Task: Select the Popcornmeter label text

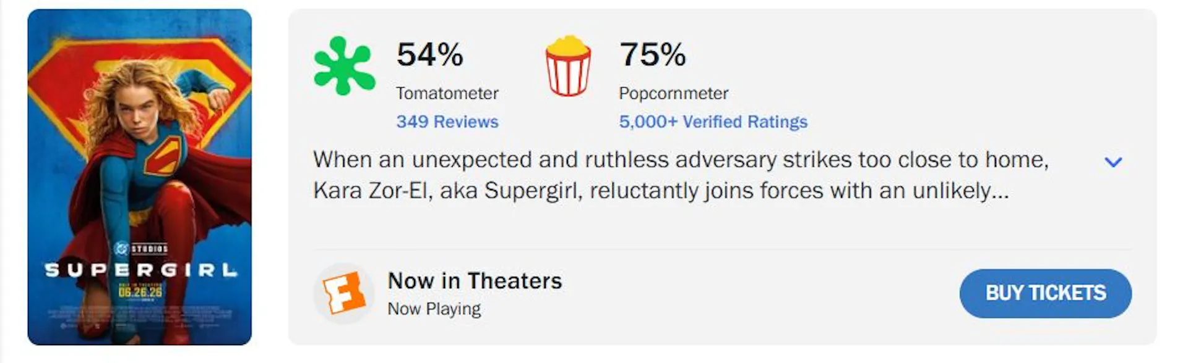Action: [673, 93]
